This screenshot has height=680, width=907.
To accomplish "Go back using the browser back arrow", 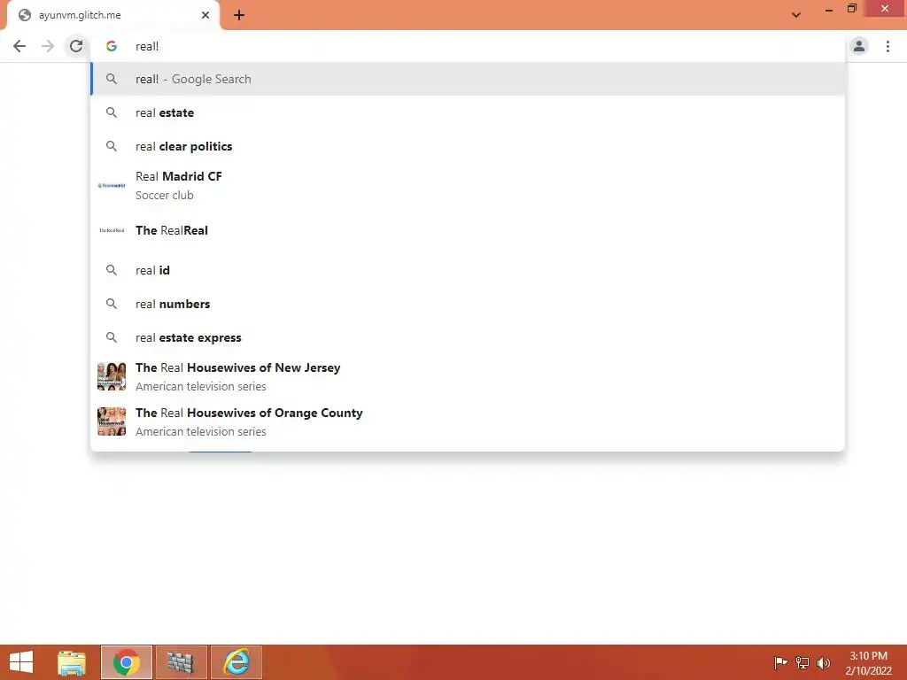I will (x=19, y=46).
